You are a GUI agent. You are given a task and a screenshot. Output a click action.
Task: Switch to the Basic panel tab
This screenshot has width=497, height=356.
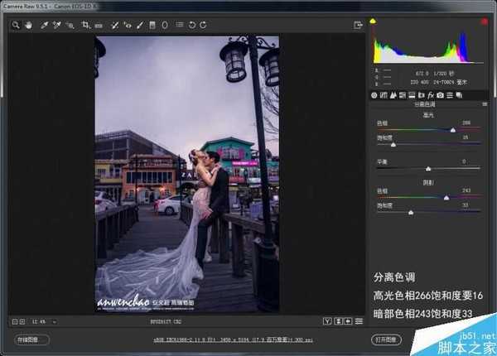pyautogui.click(x=374, y=95)
